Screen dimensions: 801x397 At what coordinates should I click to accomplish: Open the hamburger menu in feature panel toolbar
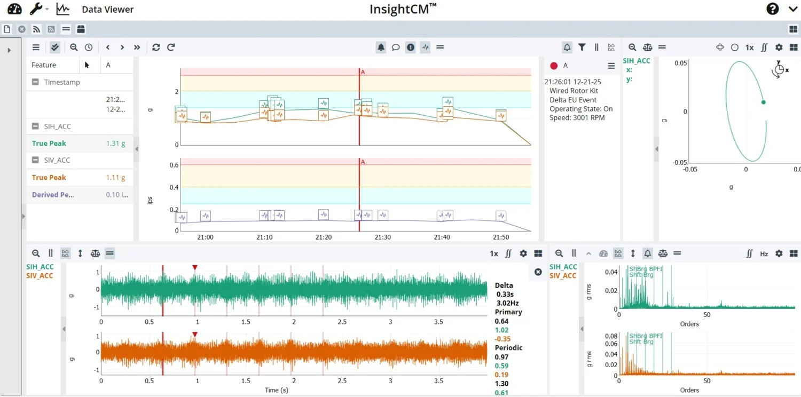pos(36,47)
